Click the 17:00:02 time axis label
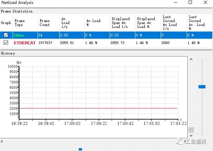 point(72,124)
